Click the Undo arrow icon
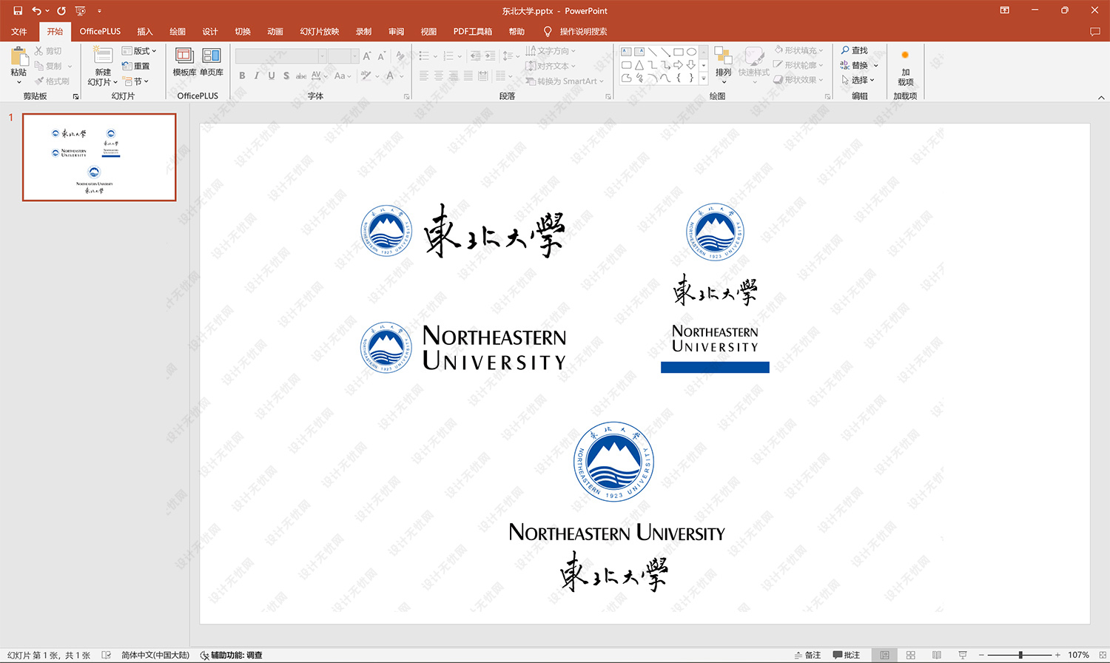Viewport: 1110px width, 663px height. [x=36, y=10]
